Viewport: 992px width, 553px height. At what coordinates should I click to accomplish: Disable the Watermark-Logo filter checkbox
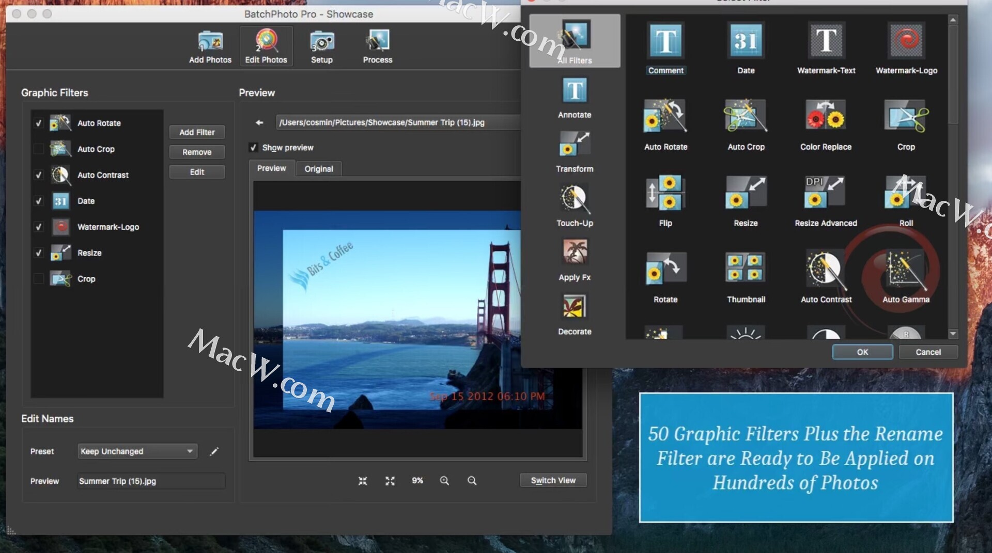tap(39, 227)
